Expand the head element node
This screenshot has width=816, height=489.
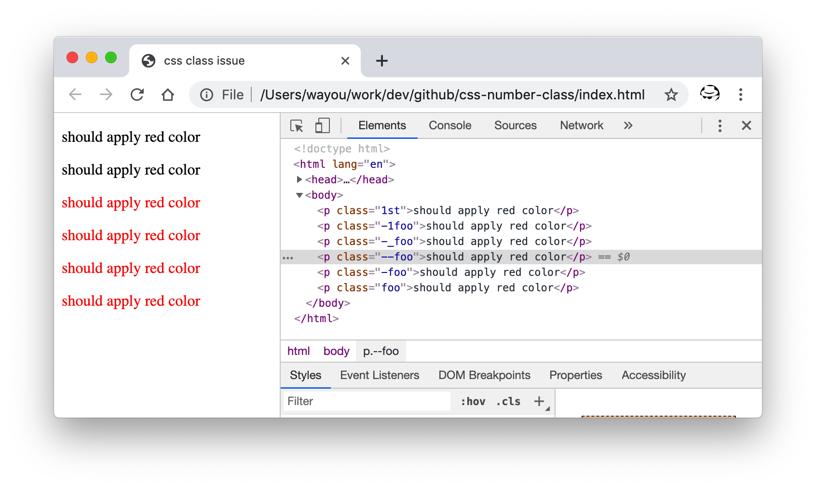(299, 179)
